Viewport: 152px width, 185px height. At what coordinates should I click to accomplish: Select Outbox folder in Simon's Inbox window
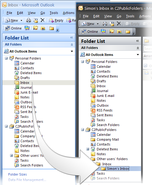tap(100, 105)
